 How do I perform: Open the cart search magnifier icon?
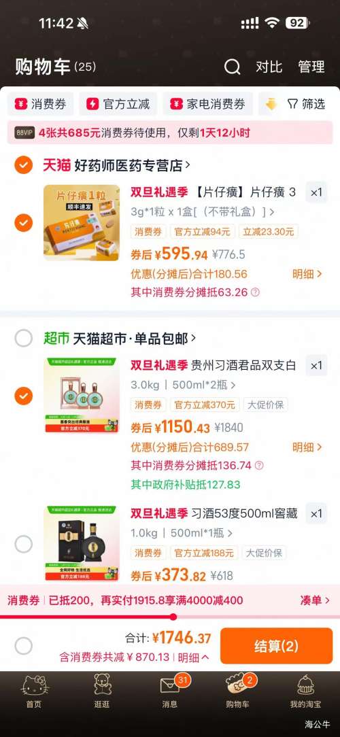coord(232,67)
